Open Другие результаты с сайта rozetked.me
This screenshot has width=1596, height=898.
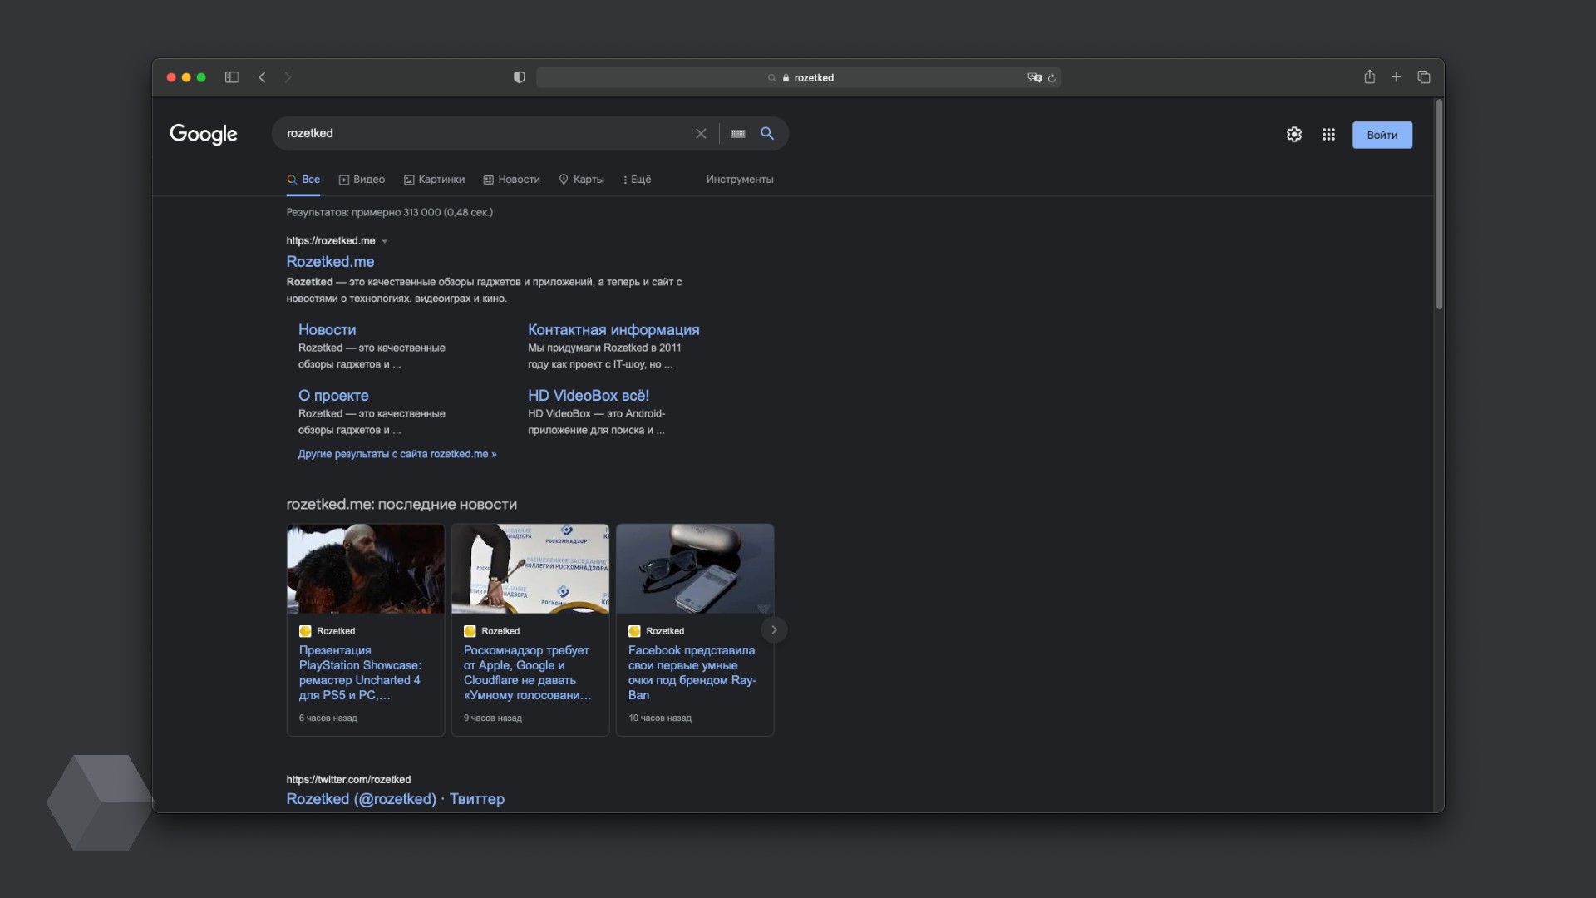pyautogui.click(x=397, y=454)
